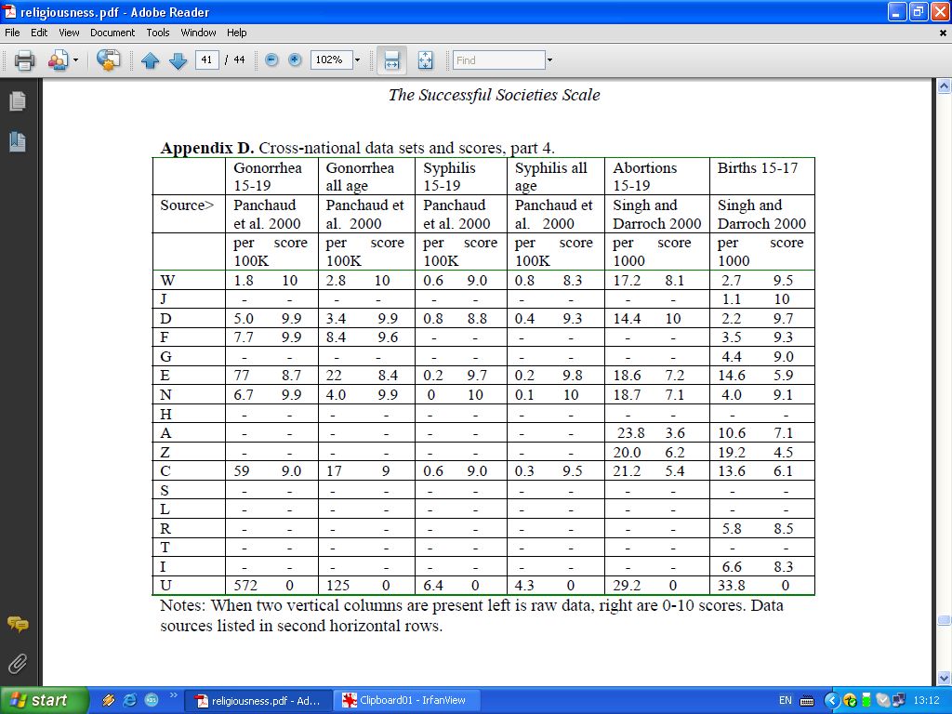Open the Comments panel in sidebar
Image resolution: width=952 pixels, height=714 pixels.
pyautogui.click(x=17, y=624)
